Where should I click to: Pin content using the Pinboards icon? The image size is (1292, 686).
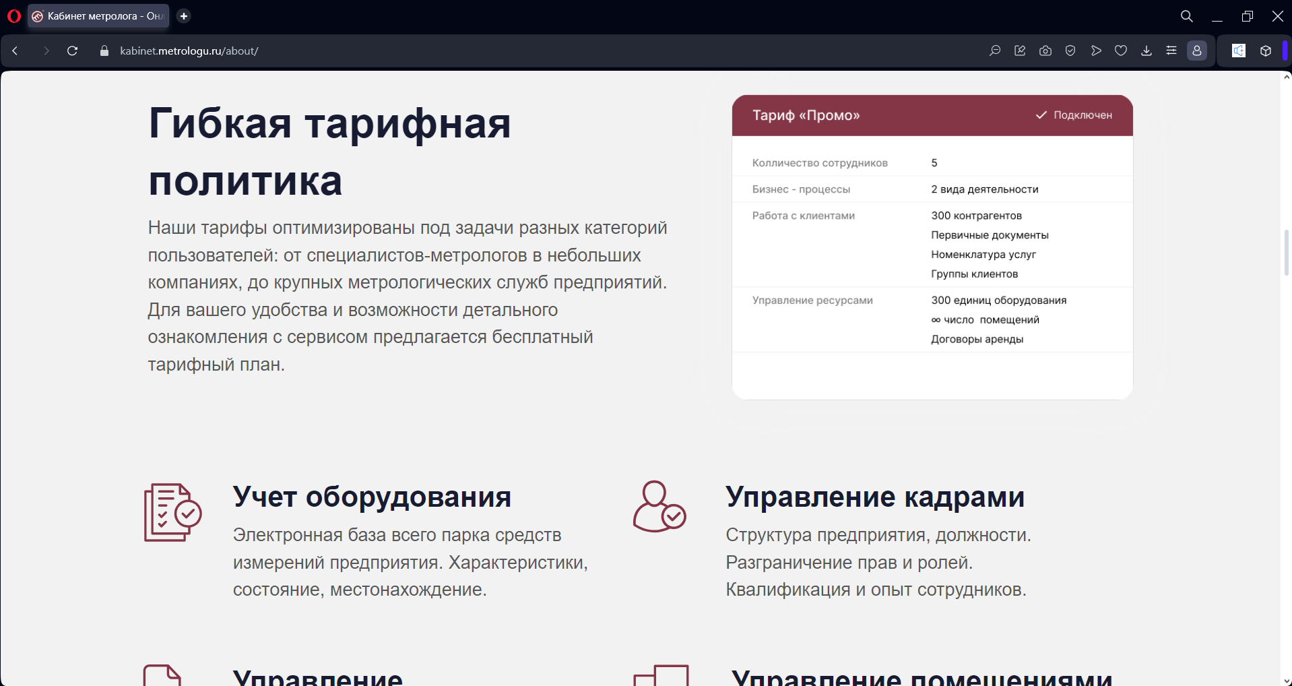click(1020, 50)
